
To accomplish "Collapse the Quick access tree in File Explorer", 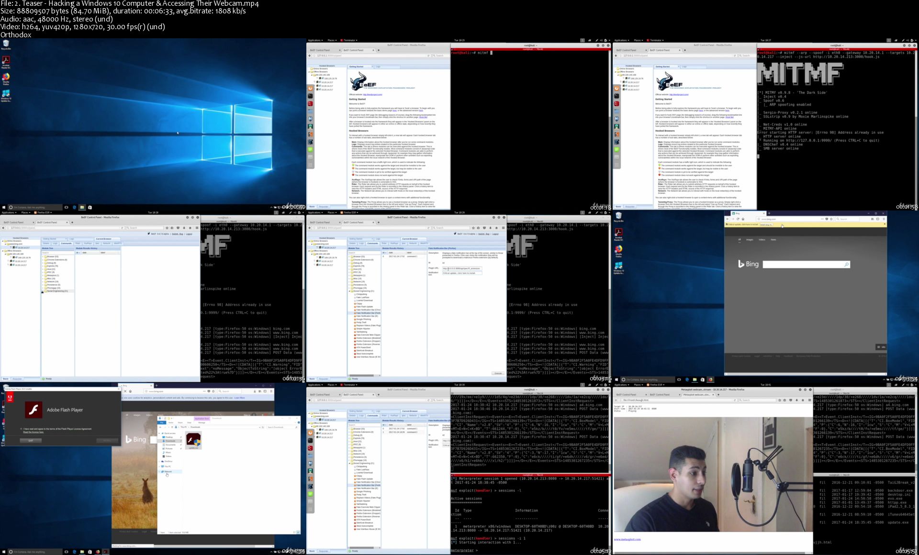I will click(159, 433).
